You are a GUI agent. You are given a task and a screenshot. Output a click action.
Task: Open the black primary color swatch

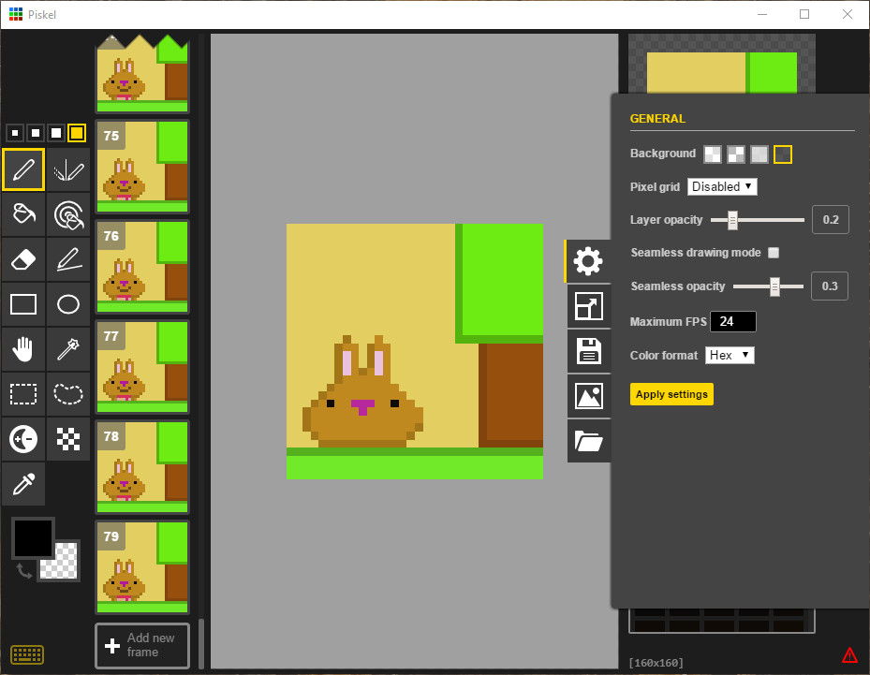pyautogui.click(x=33, y=538)
